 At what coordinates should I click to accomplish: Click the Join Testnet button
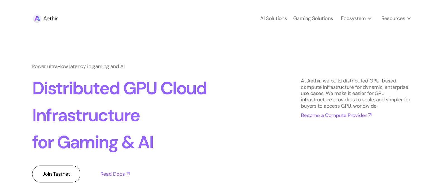pyautogui.click(x=56, y=174)
